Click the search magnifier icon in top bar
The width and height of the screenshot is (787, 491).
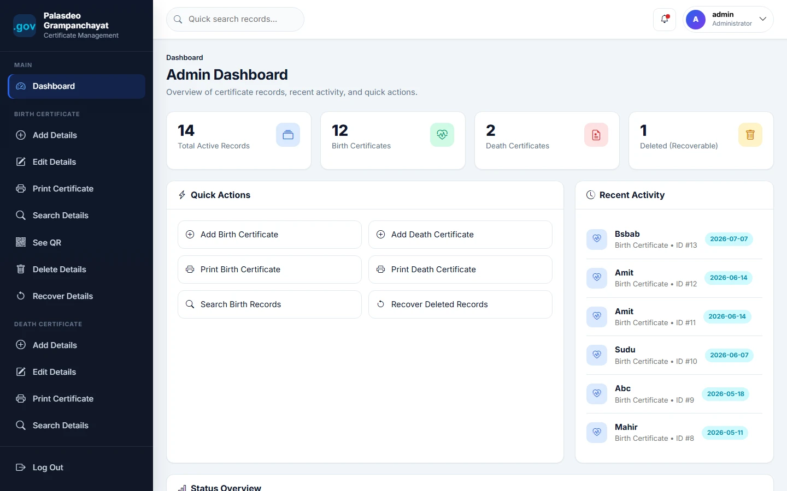coord(178,19)
